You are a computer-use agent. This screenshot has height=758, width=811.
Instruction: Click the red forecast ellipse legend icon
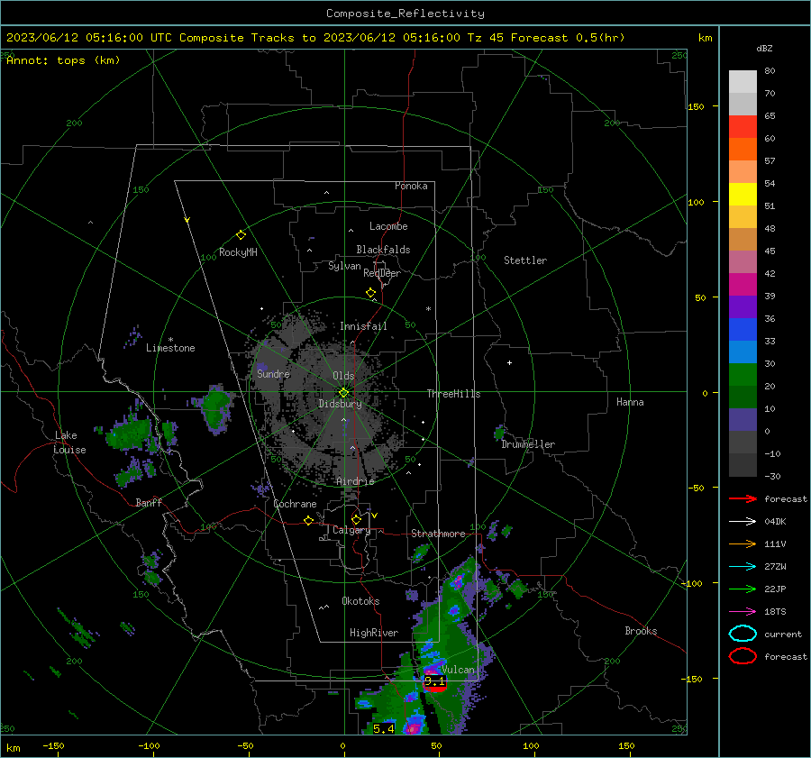coord(743,656)
